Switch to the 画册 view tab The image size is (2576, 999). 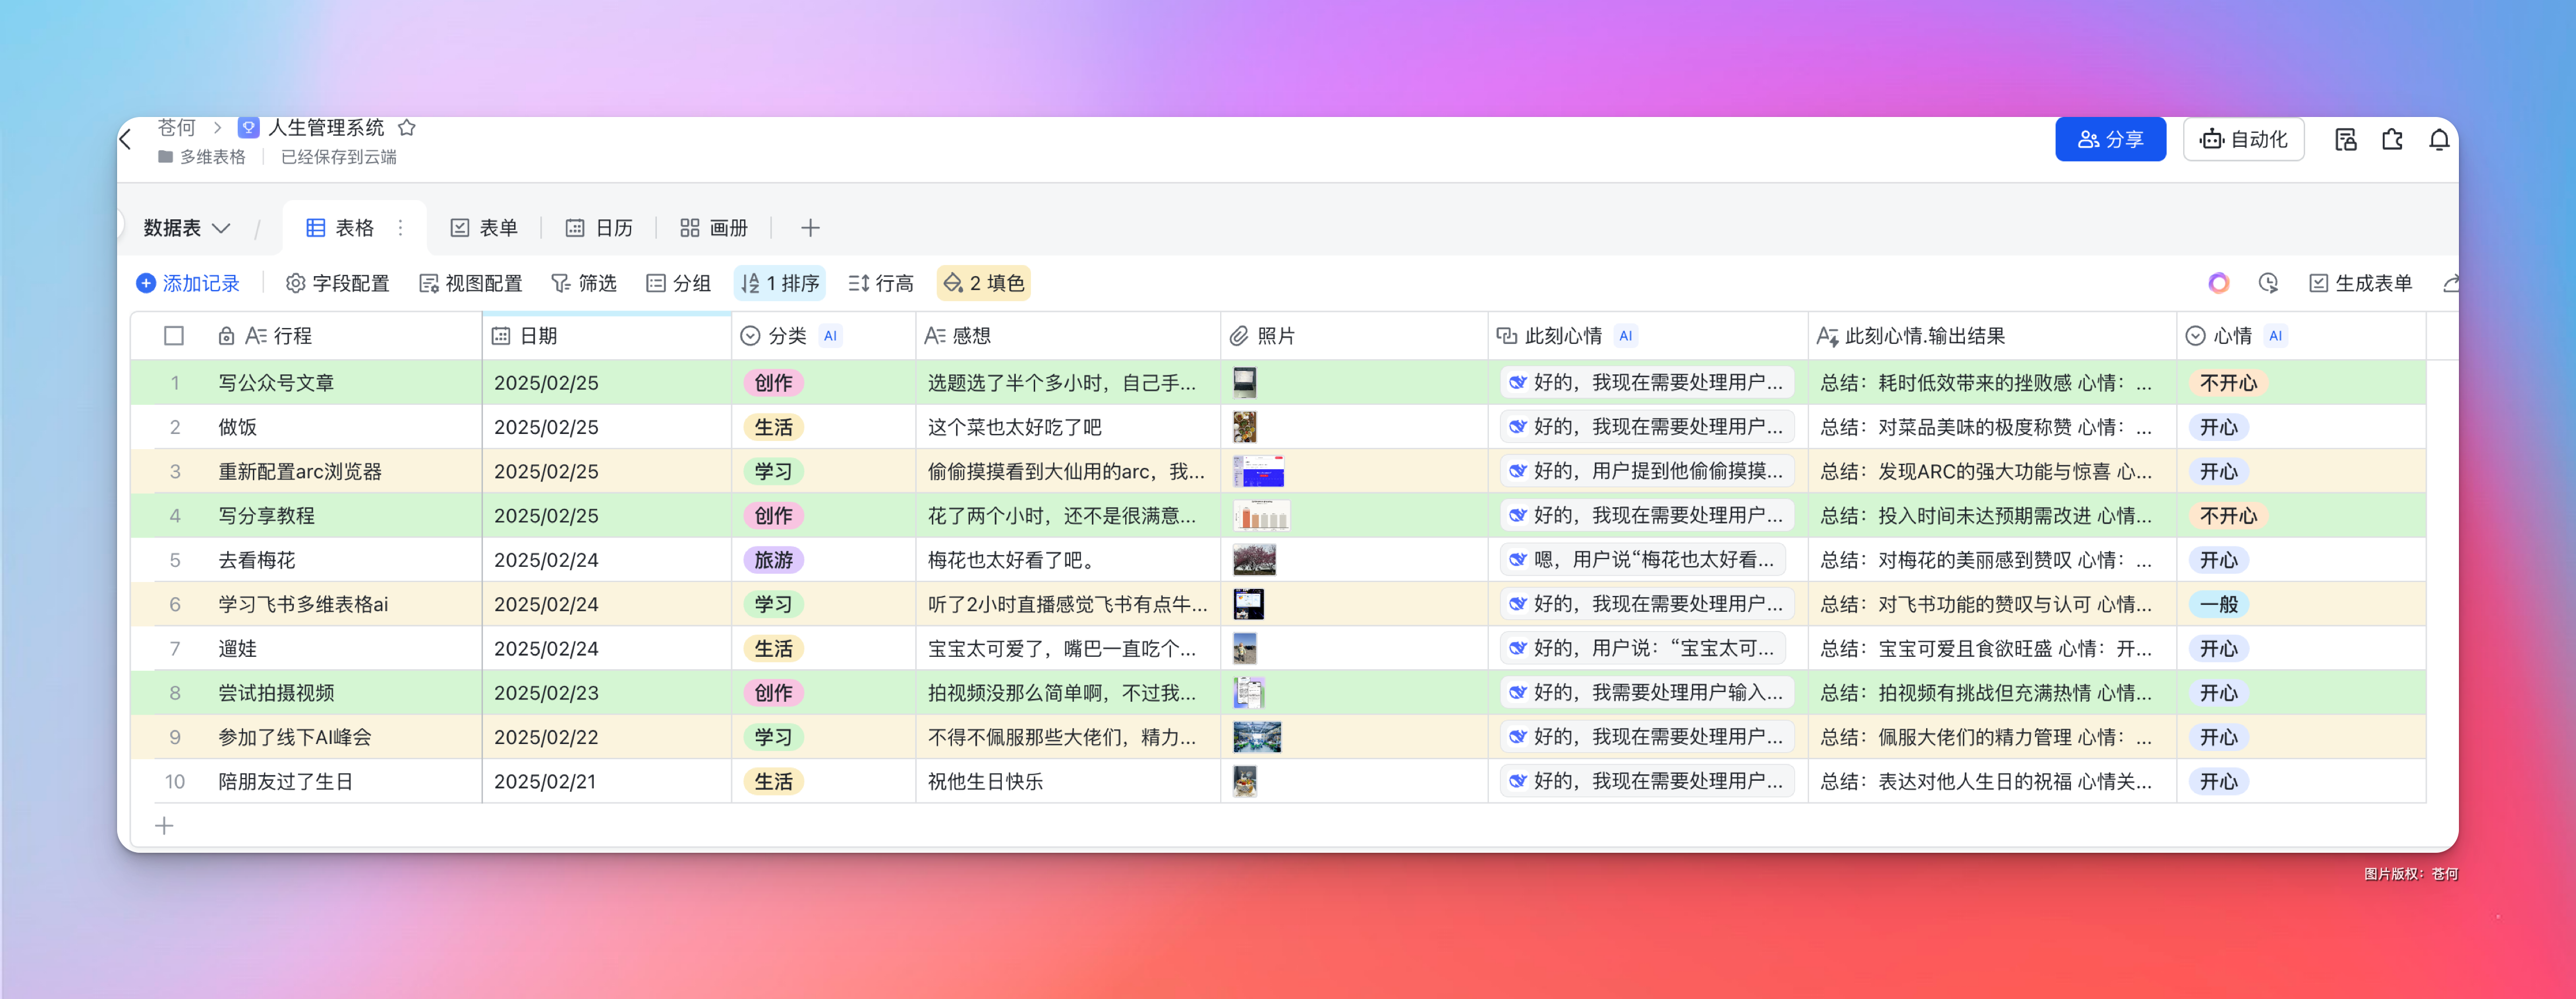(714, 229)
